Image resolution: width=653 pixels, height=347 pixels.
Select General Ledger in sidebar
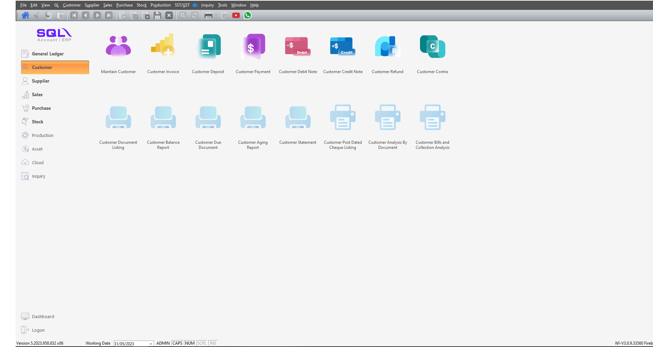click(48, 54)
